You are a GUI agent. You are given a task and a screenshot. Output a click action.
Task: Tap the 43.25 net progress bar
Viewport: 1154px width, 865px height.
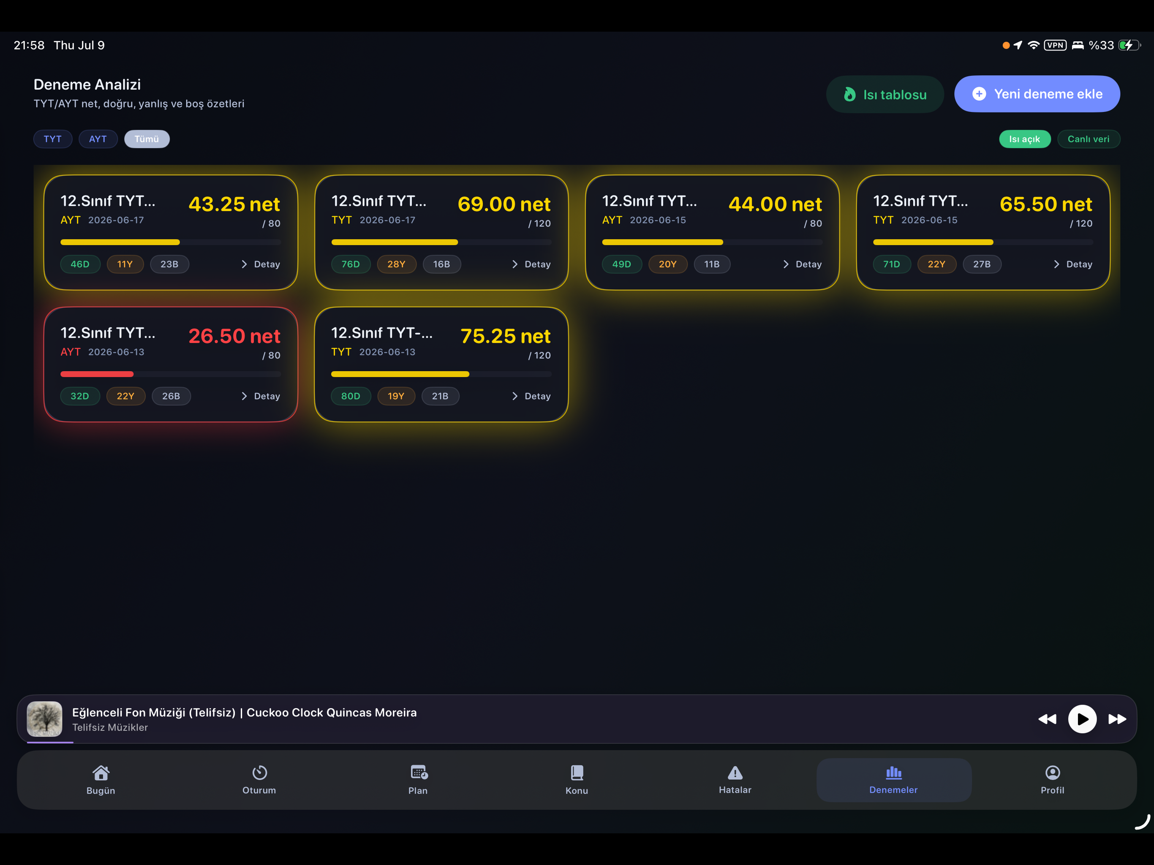click(x=171, y=242)
